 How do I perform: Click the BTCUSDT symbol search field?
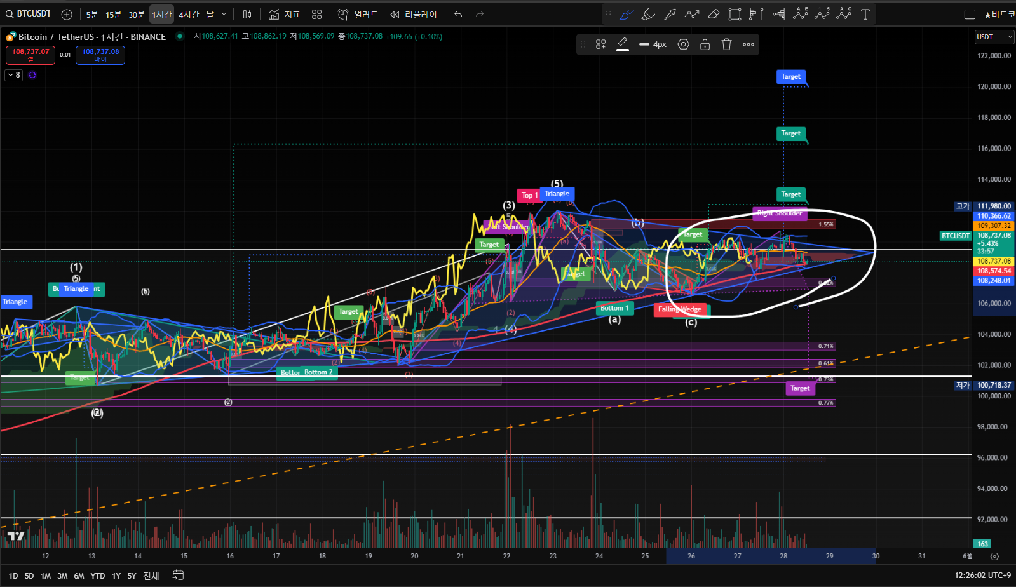(29, 14)
